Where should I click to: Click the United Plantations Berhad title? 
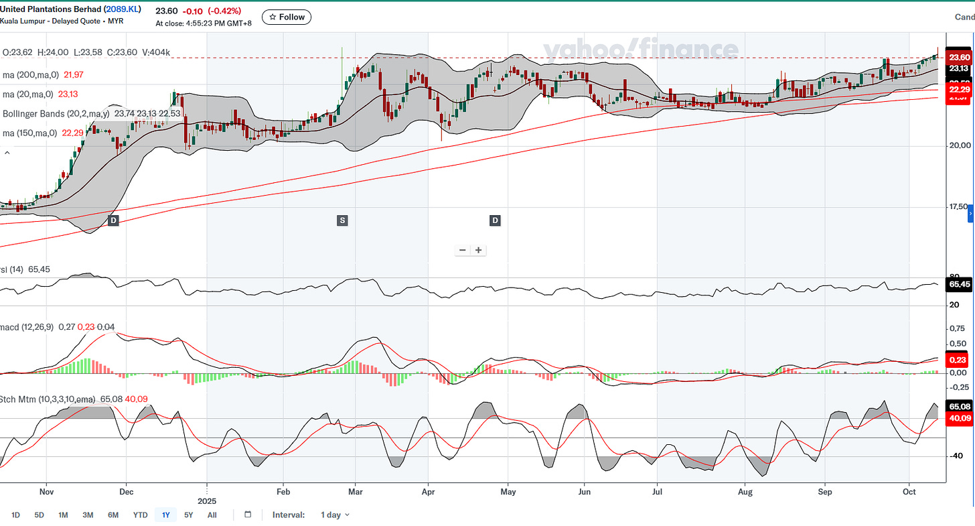(51, 10)
